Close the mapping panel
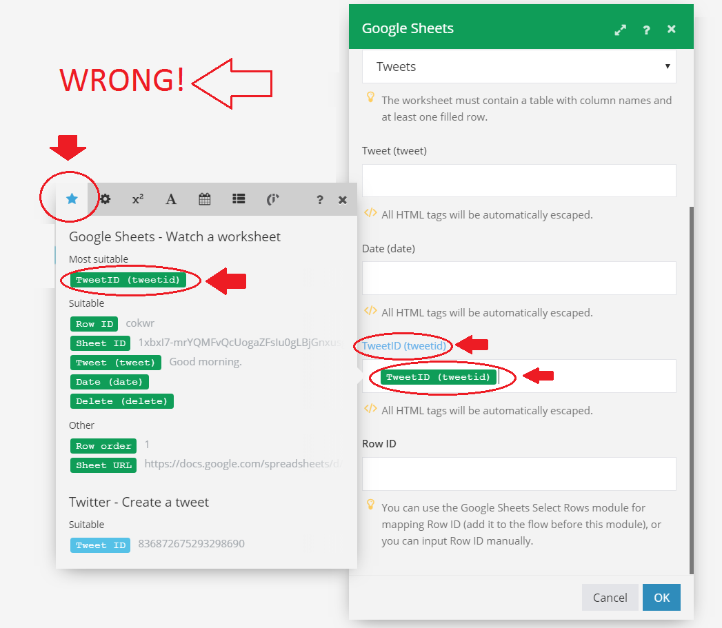722x628 pixels. [x=343, y=200]
